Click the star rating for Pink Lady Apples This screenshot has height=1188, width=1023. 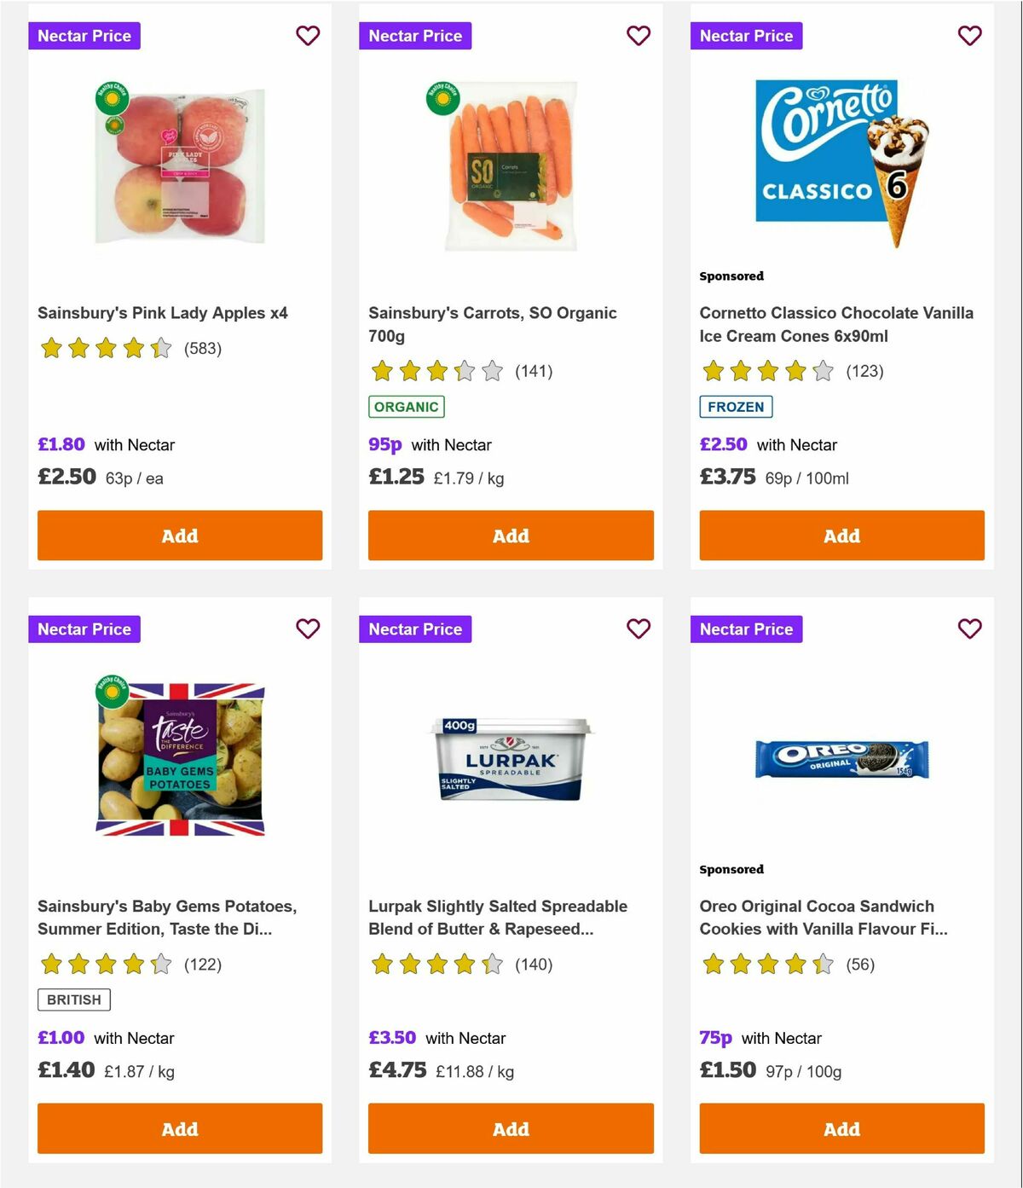[x=105, y=348]
